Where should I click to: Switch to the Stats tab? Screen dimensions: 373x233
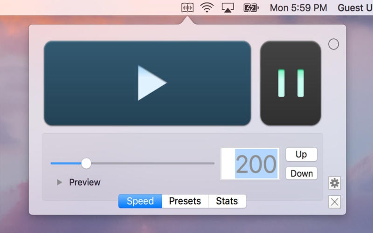227,201
